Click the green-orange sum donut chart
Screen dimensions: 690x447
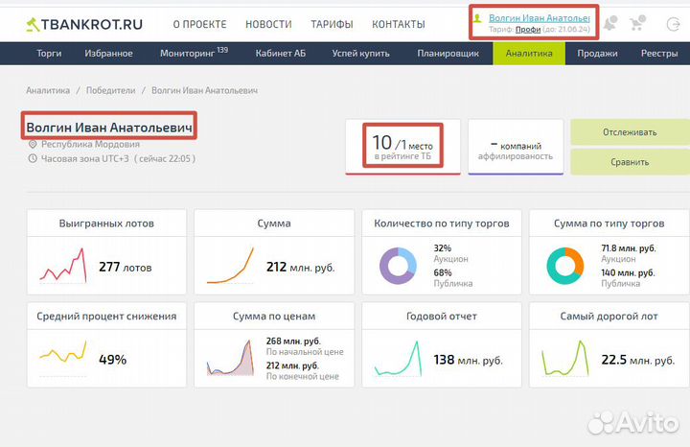pyautogui.click(x=563, y=266)
